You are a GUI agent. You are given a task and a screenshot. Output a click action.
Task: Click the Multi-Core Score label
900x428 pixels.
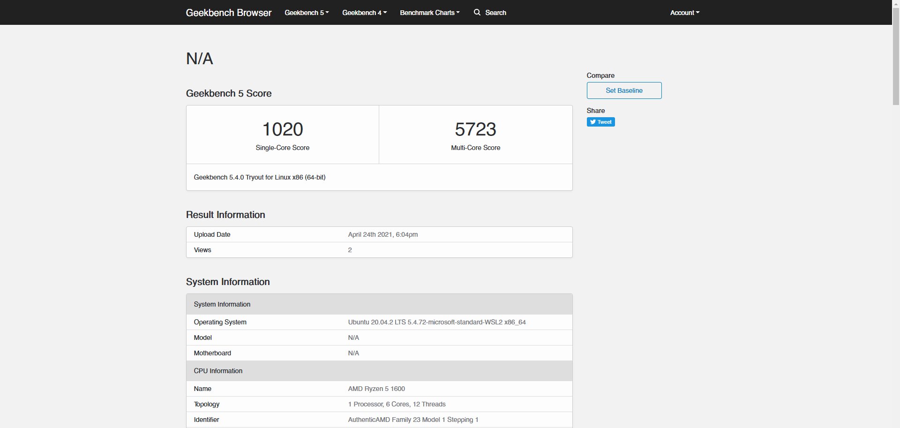point(475,148)
